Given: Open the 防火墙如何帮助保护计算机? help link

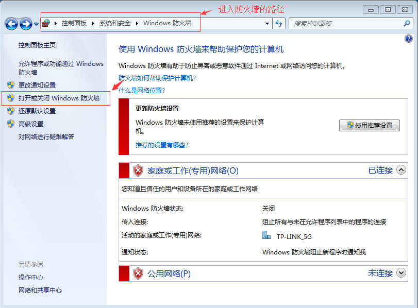Looking at the screenshot, I should (157, 78).
